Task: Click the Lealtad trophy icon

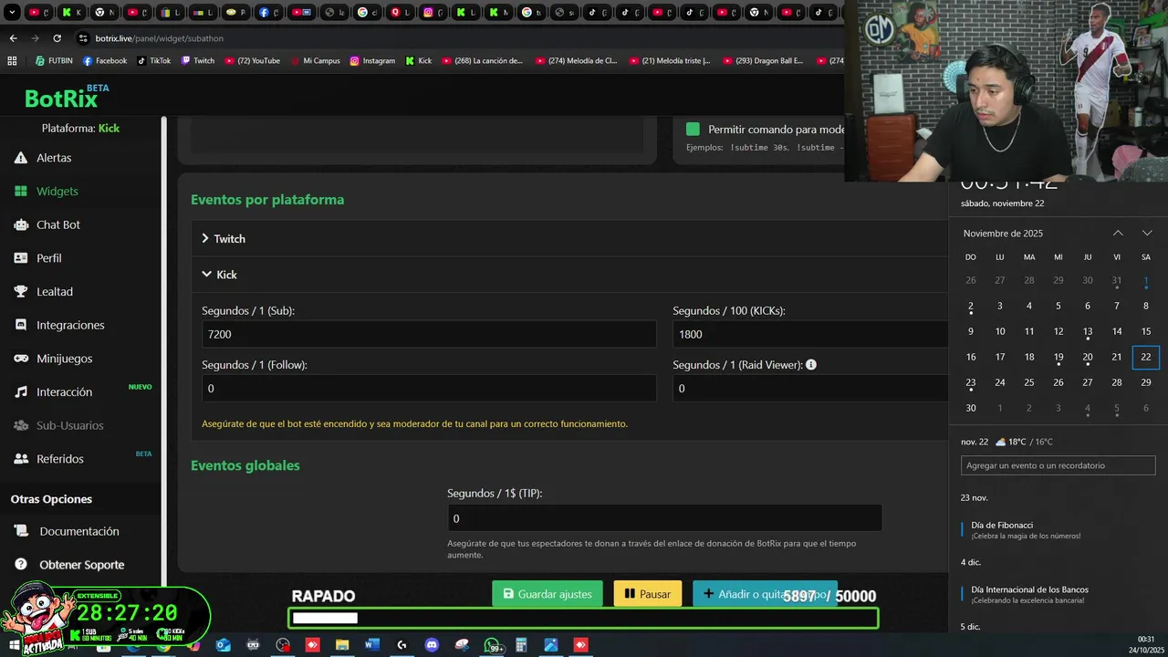Action: 21,292
